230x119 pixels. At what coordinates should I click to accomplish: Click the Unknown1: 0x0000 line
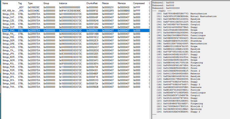(163, 3)
